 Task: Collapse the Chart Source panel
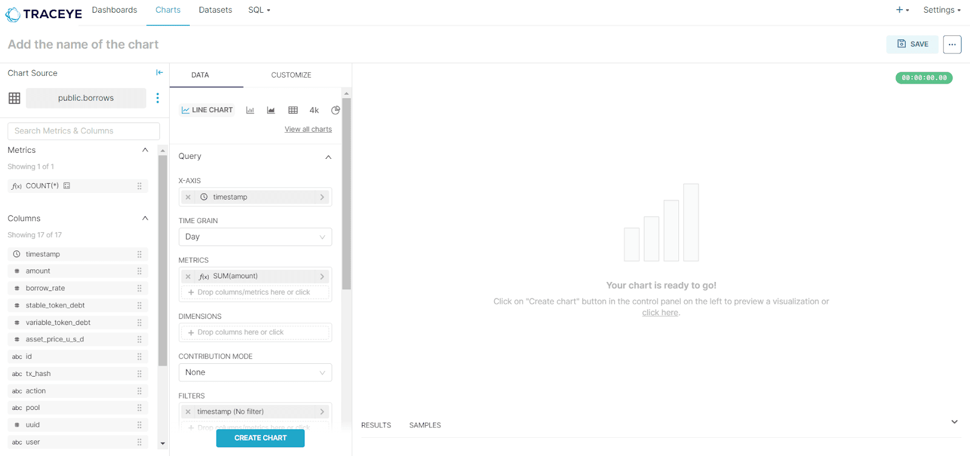pyautogui.click(x=159, y=73)
